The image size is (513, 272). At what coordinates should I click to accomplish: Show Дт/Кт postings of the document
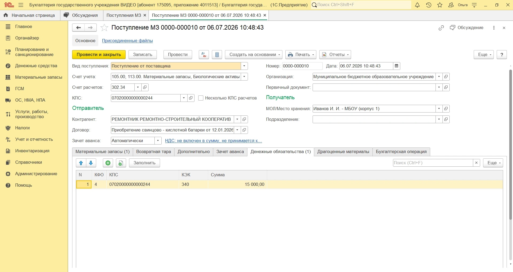pos(204,55)
